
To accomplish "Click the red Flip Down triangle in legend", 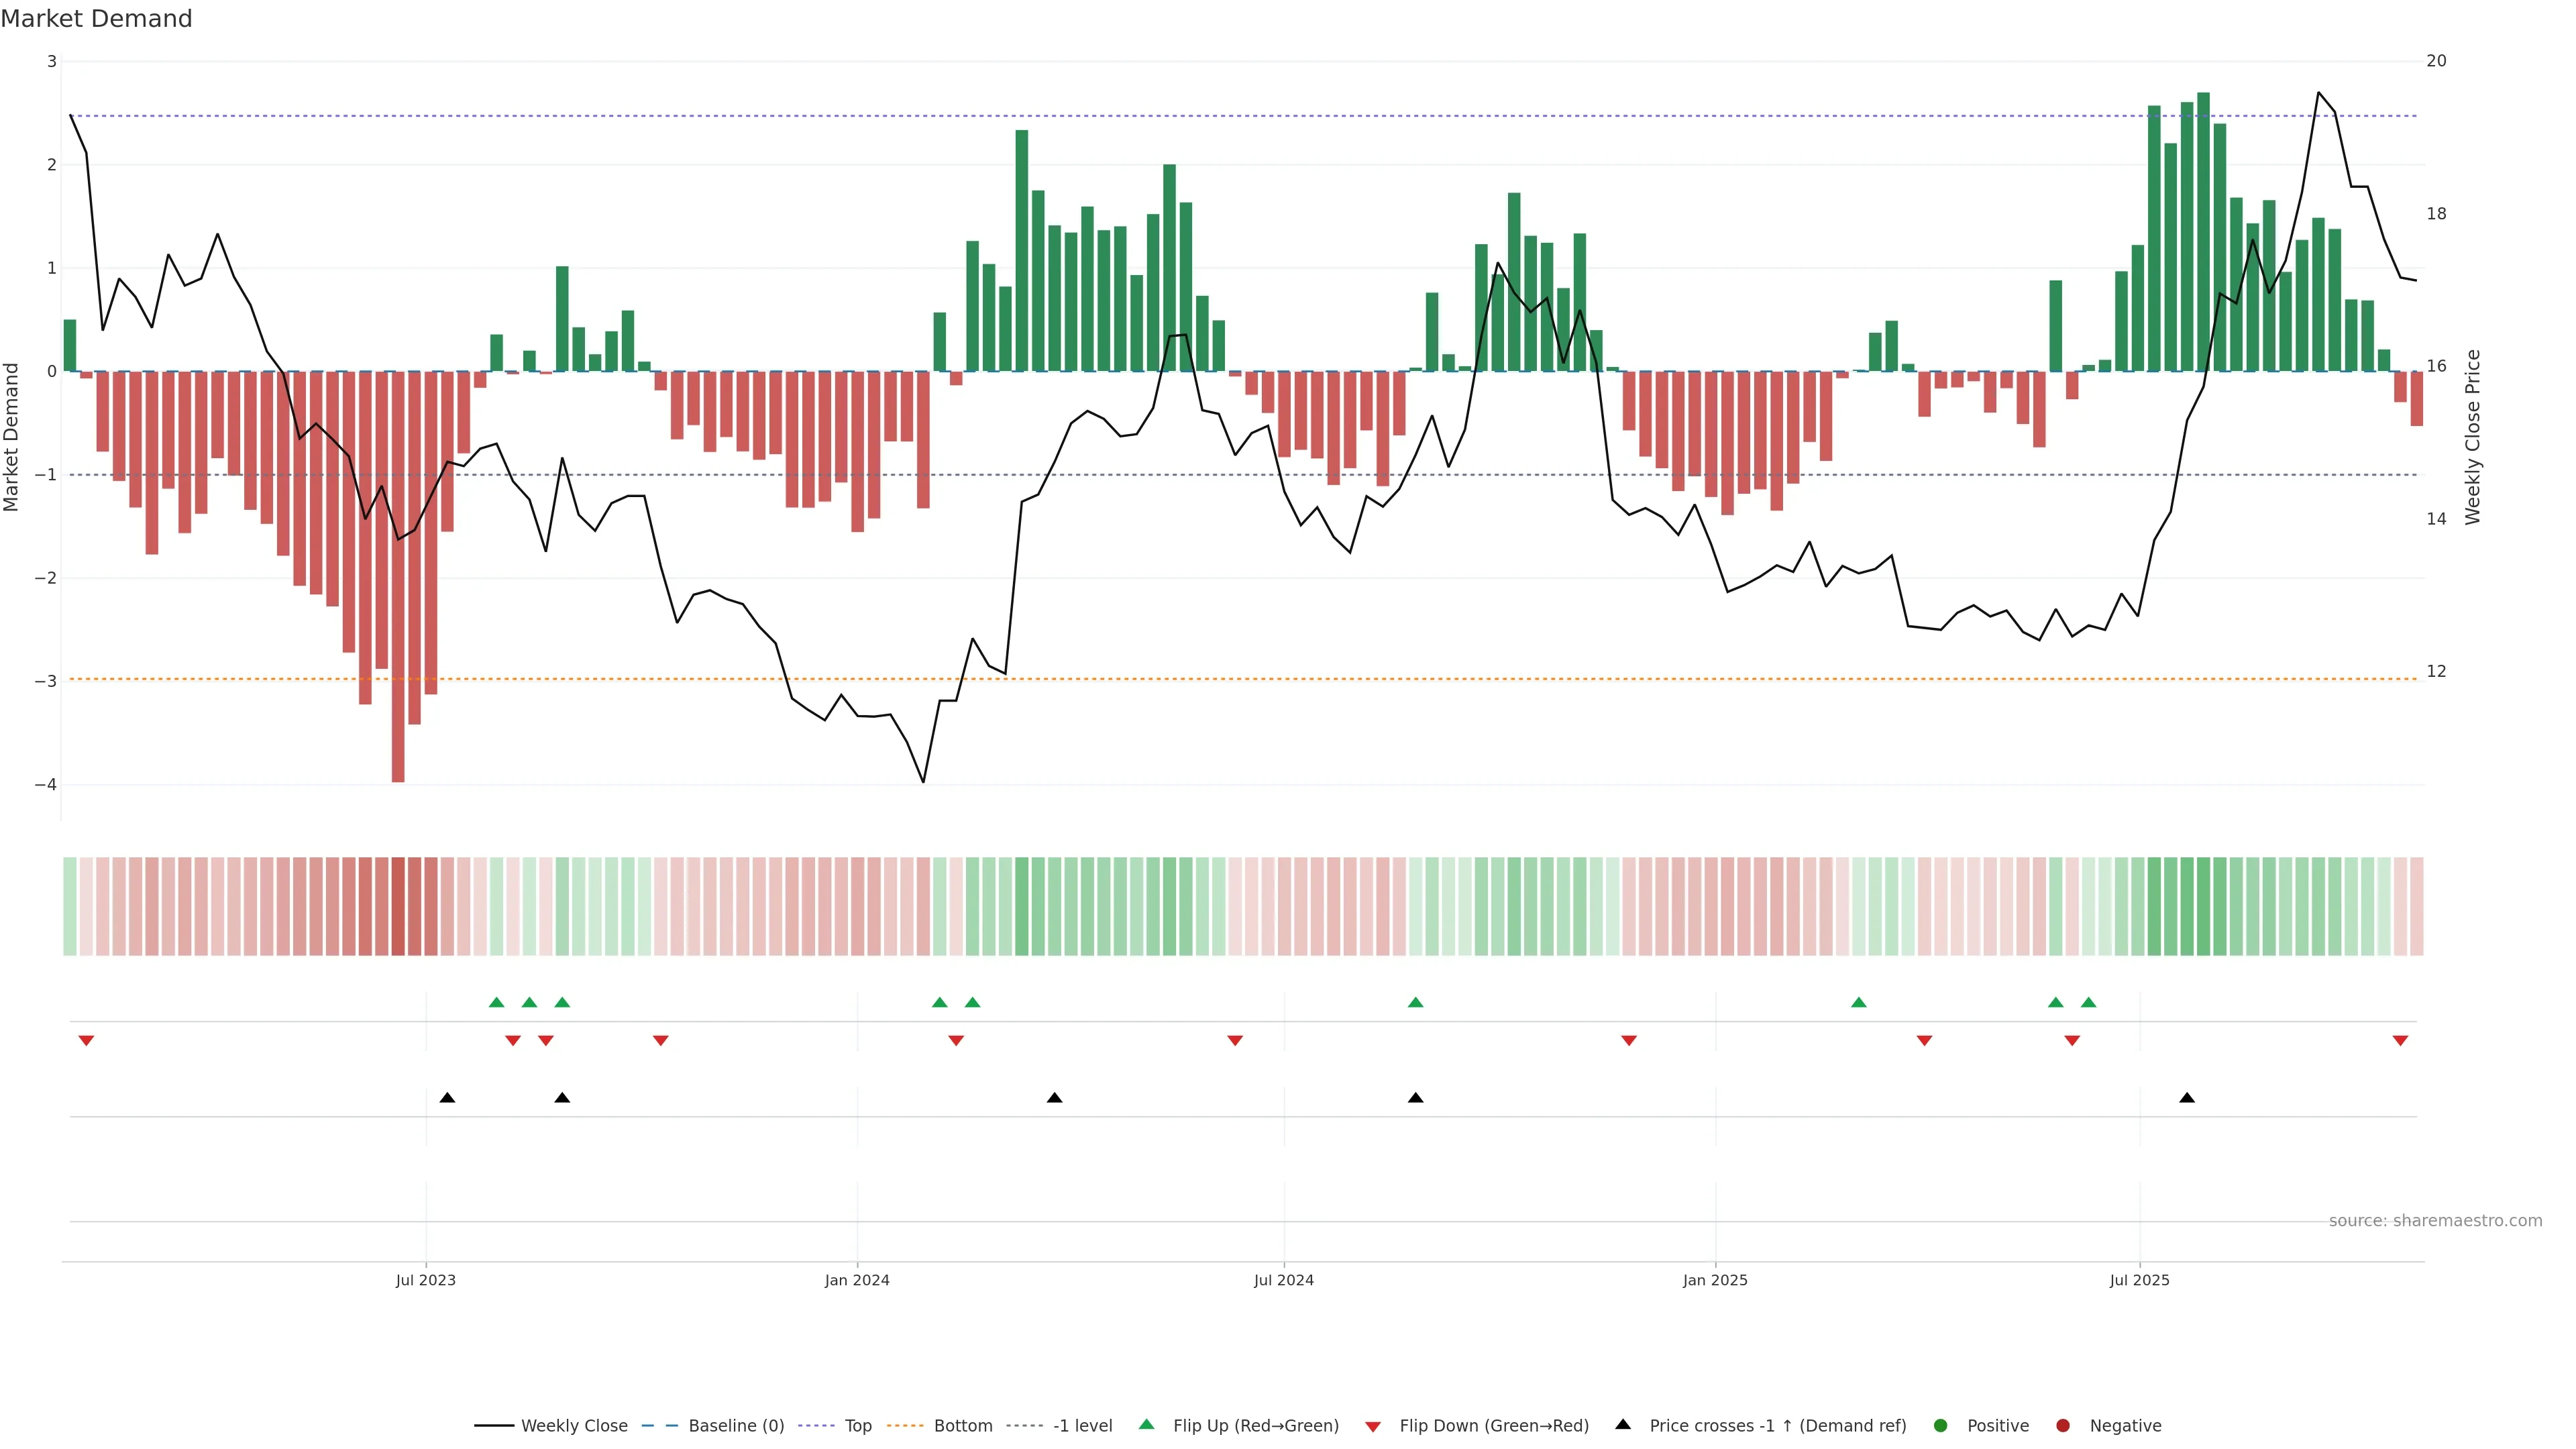I will (x=1373, y=1427).
